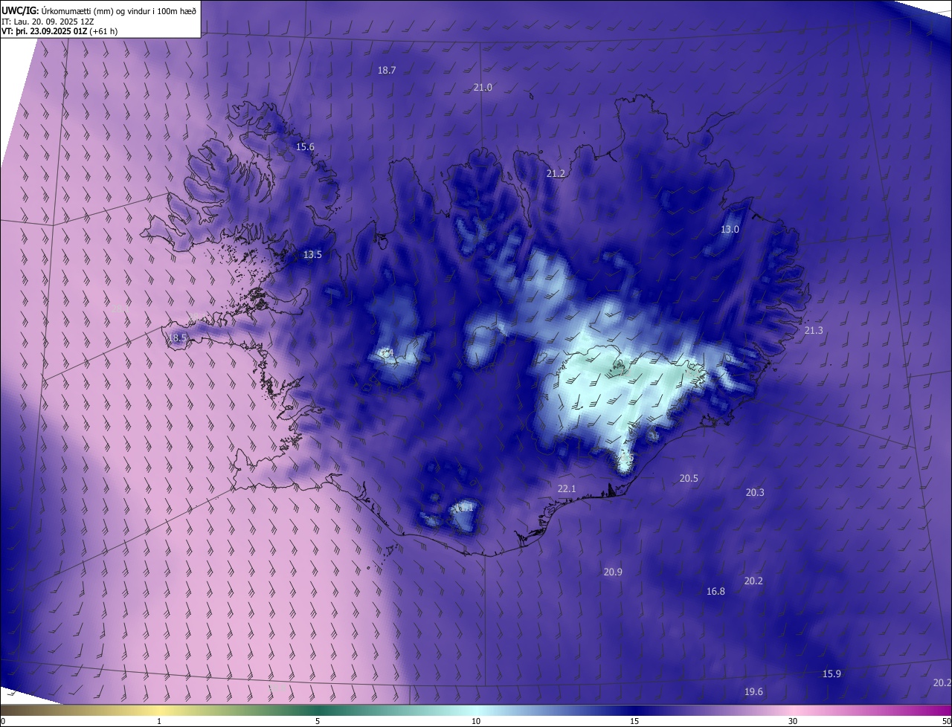Click the map value 16.8

715,592
